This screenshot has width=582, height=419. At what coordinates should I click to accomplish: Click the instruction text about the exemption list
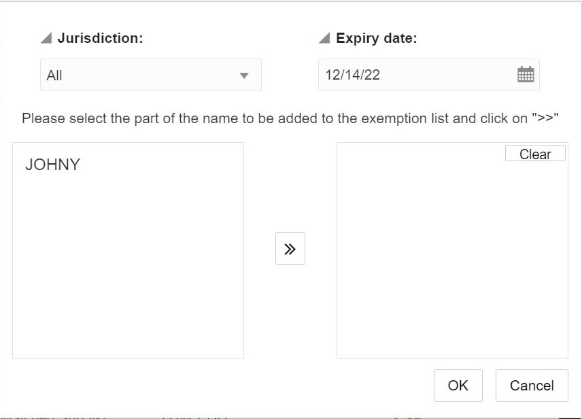click(290, 118)
